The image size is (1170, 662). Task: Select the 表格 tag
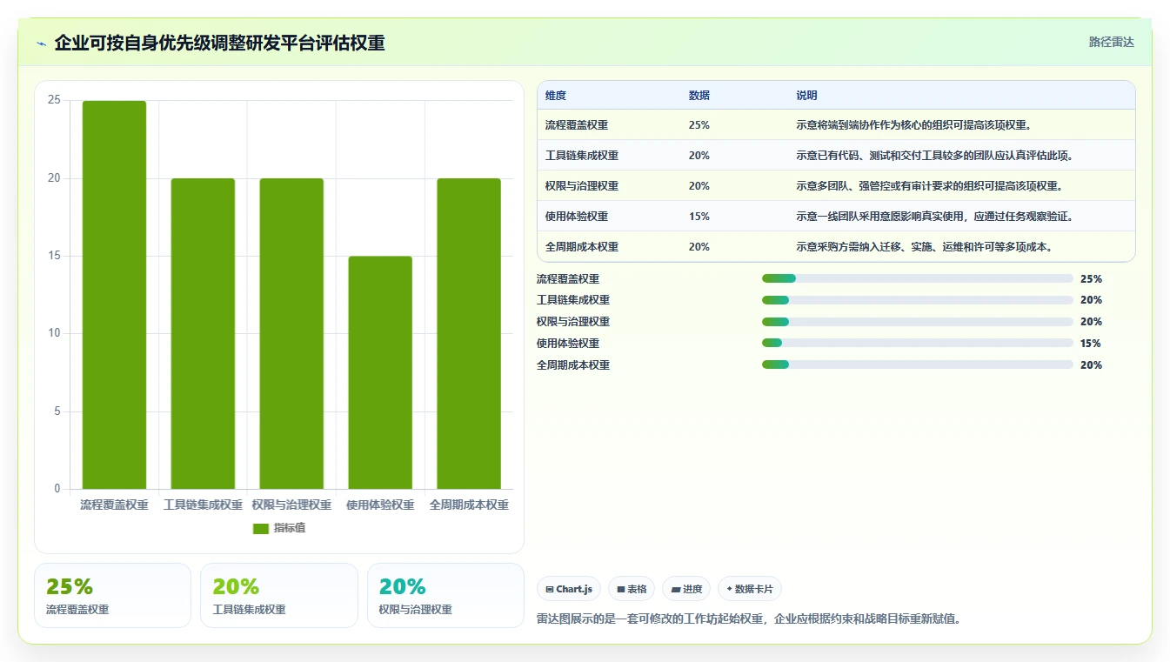(x=632, y=589)
